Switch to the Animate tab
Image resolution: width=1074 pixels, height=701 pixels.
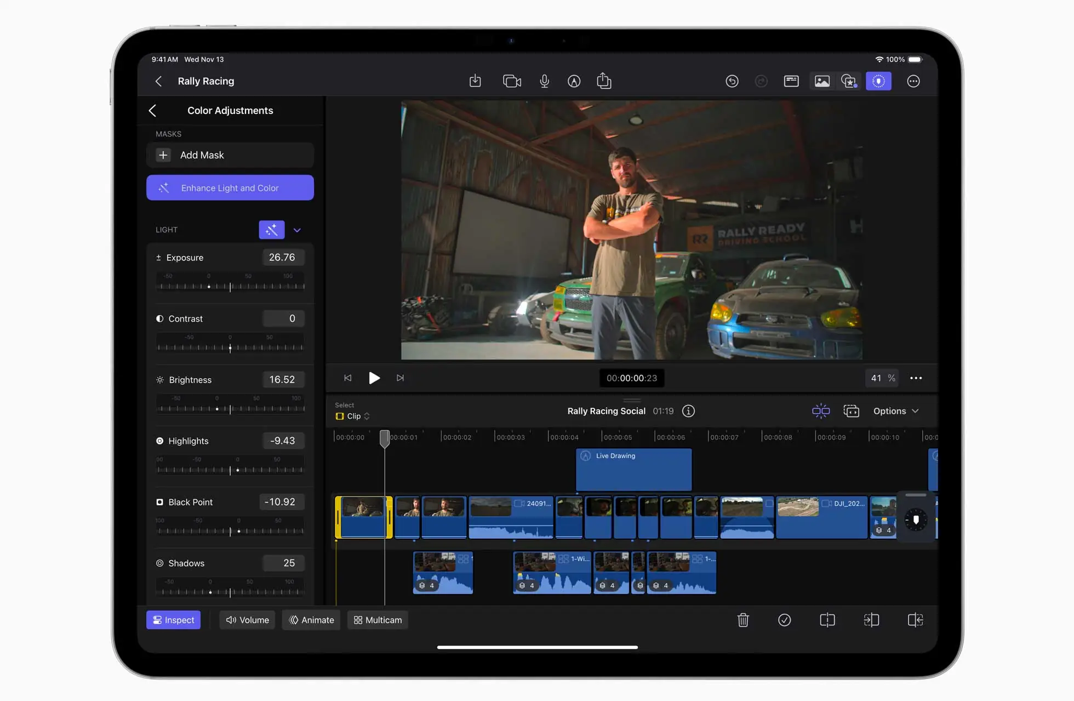(311, 620)
